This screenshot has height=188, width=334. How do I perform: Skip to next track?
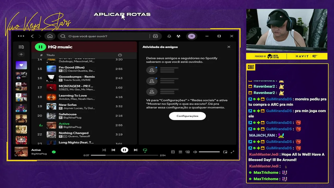tap(135, 150)
